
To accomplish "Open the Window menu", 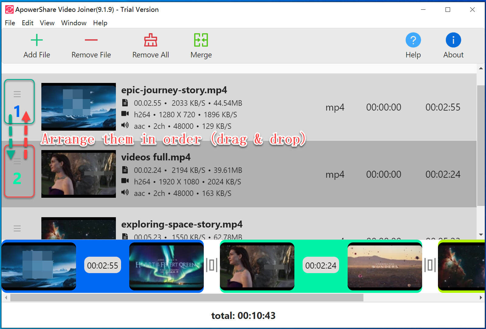I will point(74,23).
